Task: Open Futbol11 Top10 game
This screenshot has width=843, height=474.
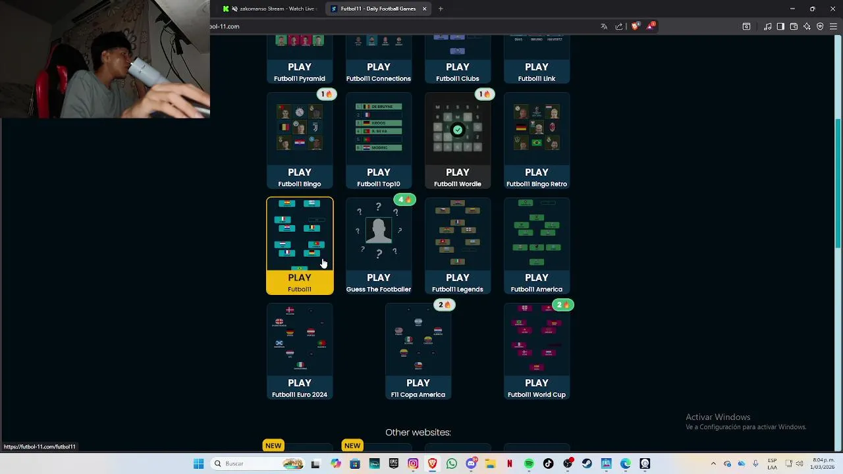Action: [379, 141]
